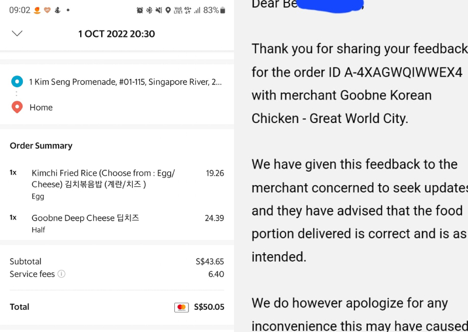Tap the Total S$50.05 amount

209,307
